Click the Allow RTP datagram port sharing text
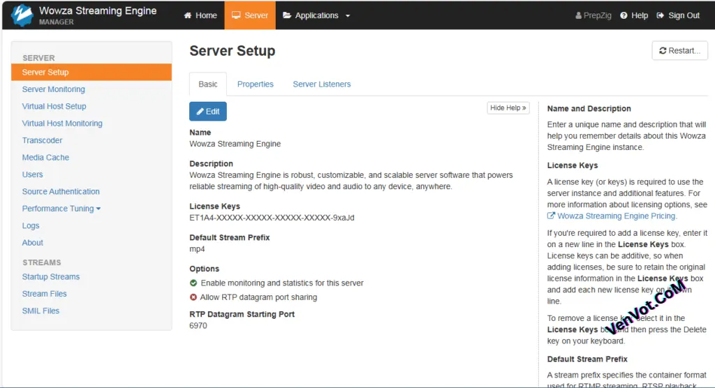The width and height of the screenshot is (715, 388). click(258, 297)
